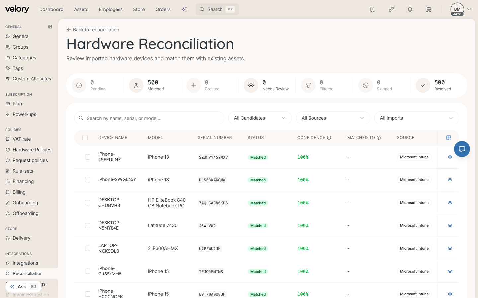Open the shopping cart icon
This screenshot has height=298, width=478.
[x=429, y=9]
